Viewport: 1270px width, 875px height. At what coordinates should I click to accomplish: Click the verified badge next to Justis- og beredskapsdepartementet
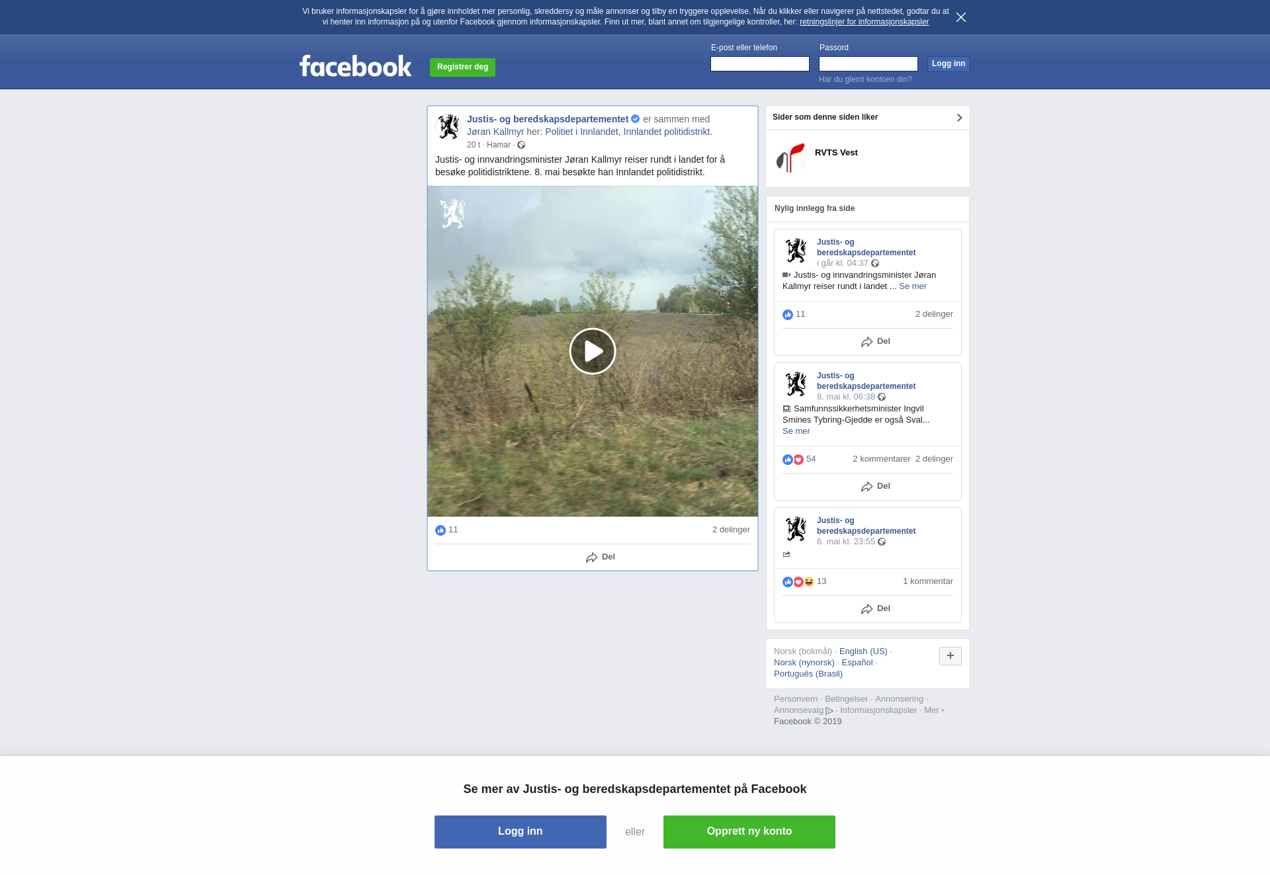tap(635, 119)
